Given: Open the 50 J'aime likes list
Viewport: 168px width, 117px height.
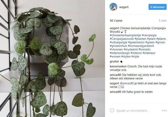Looking at the screenshot, I should click(x=116, y=21).
